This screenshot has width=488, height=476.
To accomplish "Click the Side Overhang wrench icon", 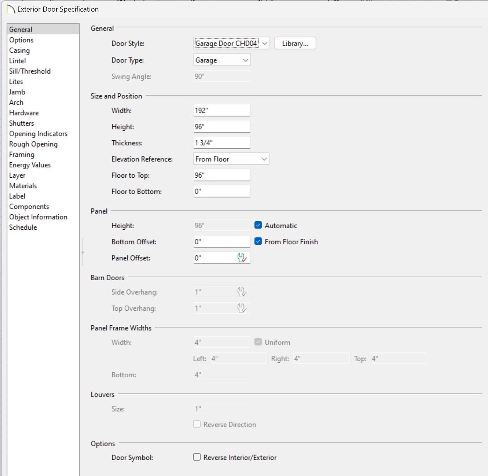I will point(242,292).
